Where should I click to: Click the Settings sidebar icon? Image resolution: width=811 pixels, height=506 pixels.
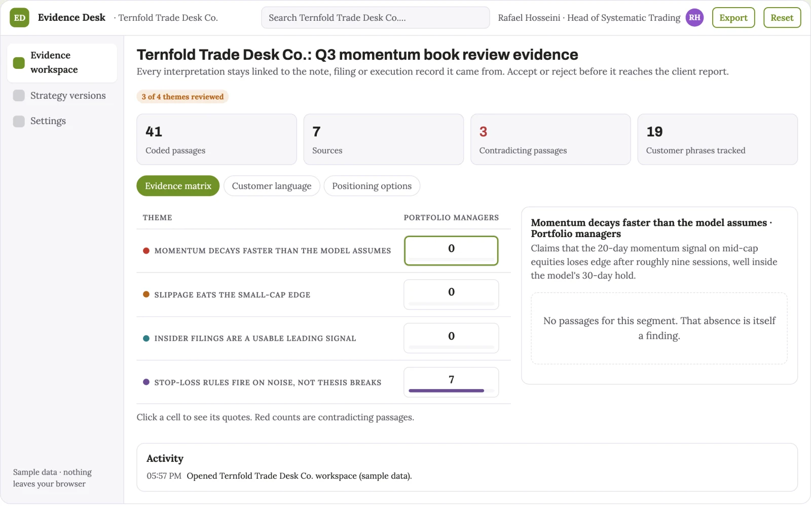(19, 121)
